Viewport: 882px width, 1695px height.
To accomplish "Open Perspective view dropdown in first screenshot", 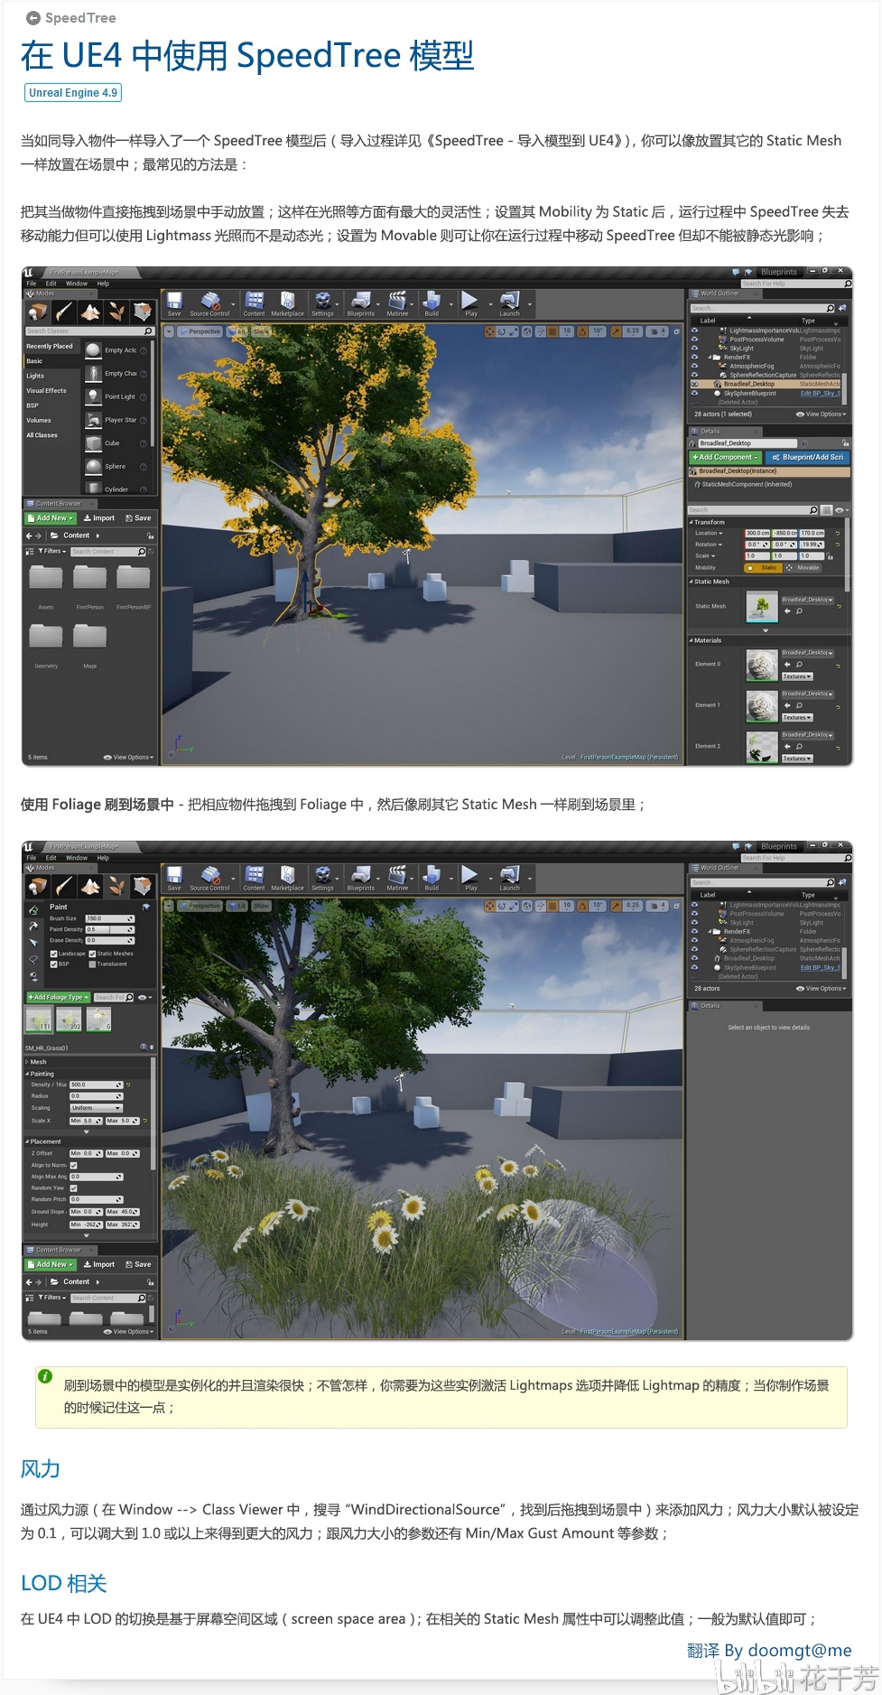I will pyautogui.click(x=200, y=331).
